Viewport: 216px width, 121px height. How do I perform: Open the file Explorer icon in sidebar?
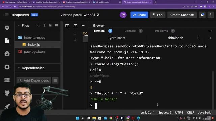tap(7, 41)
